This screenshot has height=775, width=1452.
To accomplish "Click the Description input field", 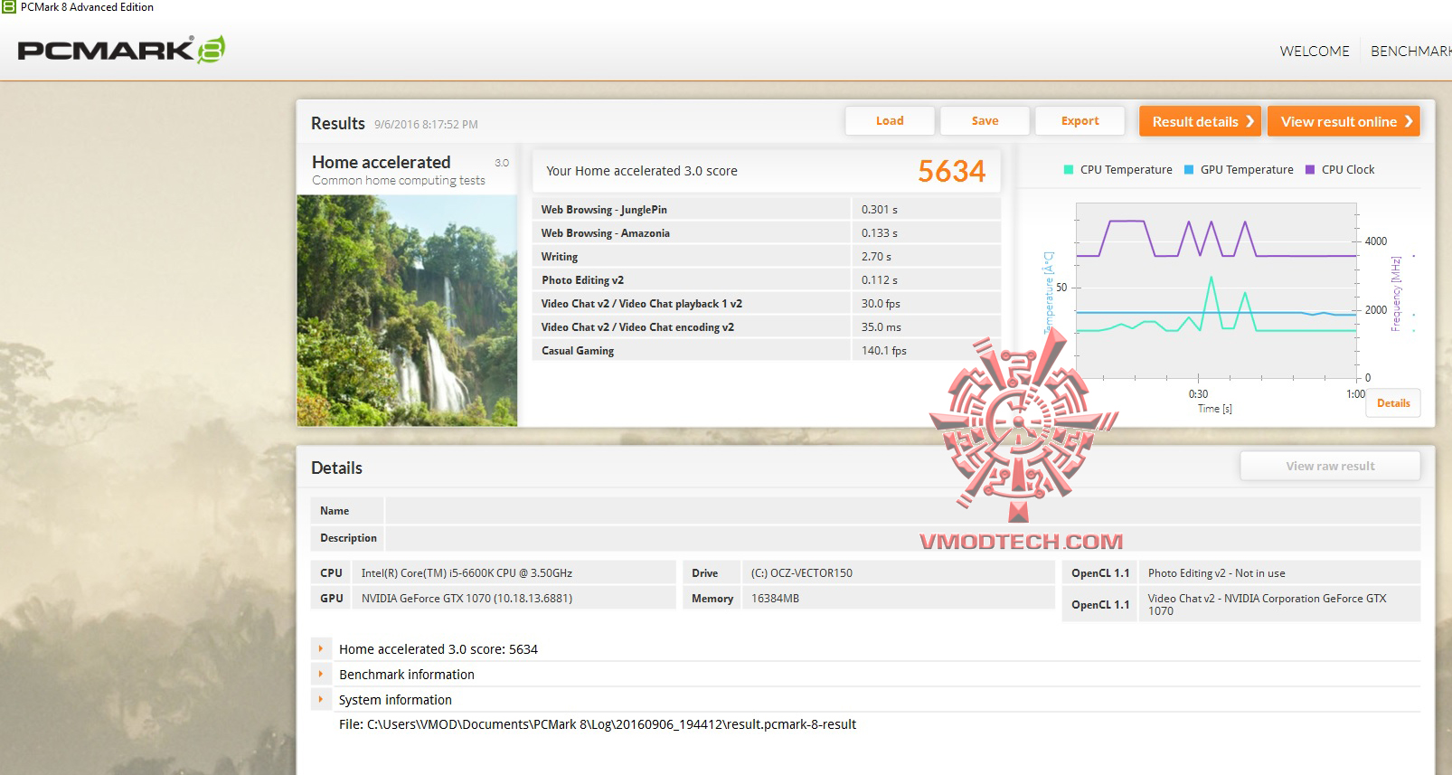I will click(902, 537).
